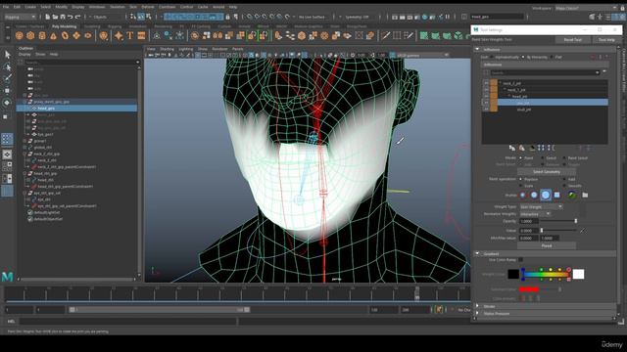Click the Reset Tool button

tap(572, 40)
